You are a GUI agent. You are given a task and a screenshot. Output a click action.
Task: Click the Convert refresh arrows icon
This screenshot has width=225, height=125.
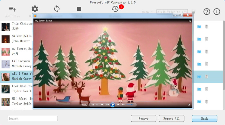tap(57, 9)
